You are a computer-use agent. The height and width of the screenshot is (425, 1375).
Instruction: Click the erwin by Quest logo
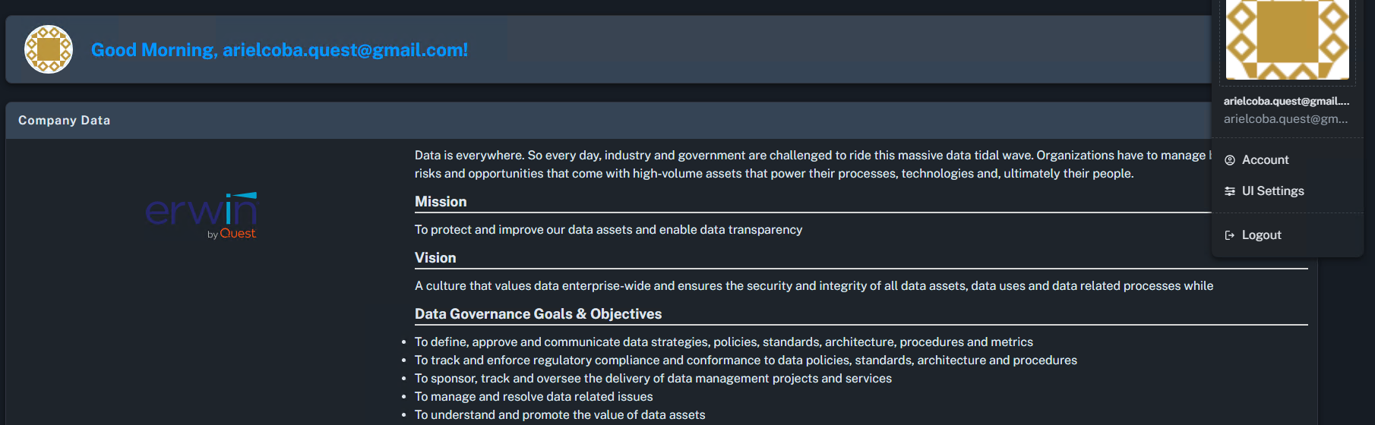pos(201,216)
